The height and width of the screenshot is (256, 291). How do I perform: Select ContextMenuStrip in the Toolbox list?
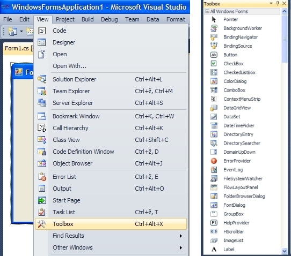pos(242,99)
